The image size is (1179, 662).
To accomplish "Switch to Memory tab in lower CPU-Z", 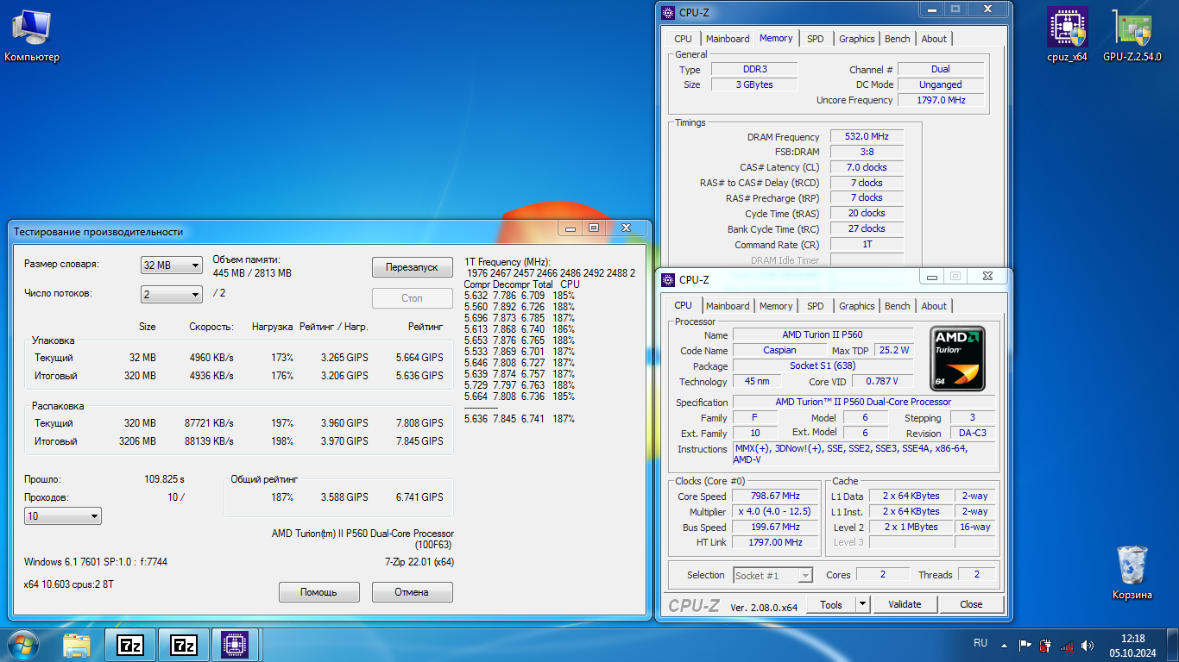I will coord(776,306).
